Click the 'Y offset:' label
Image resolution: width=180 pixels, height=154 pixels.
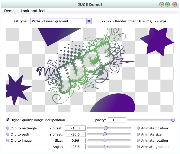pyautogui.click(x=56, y=134)
